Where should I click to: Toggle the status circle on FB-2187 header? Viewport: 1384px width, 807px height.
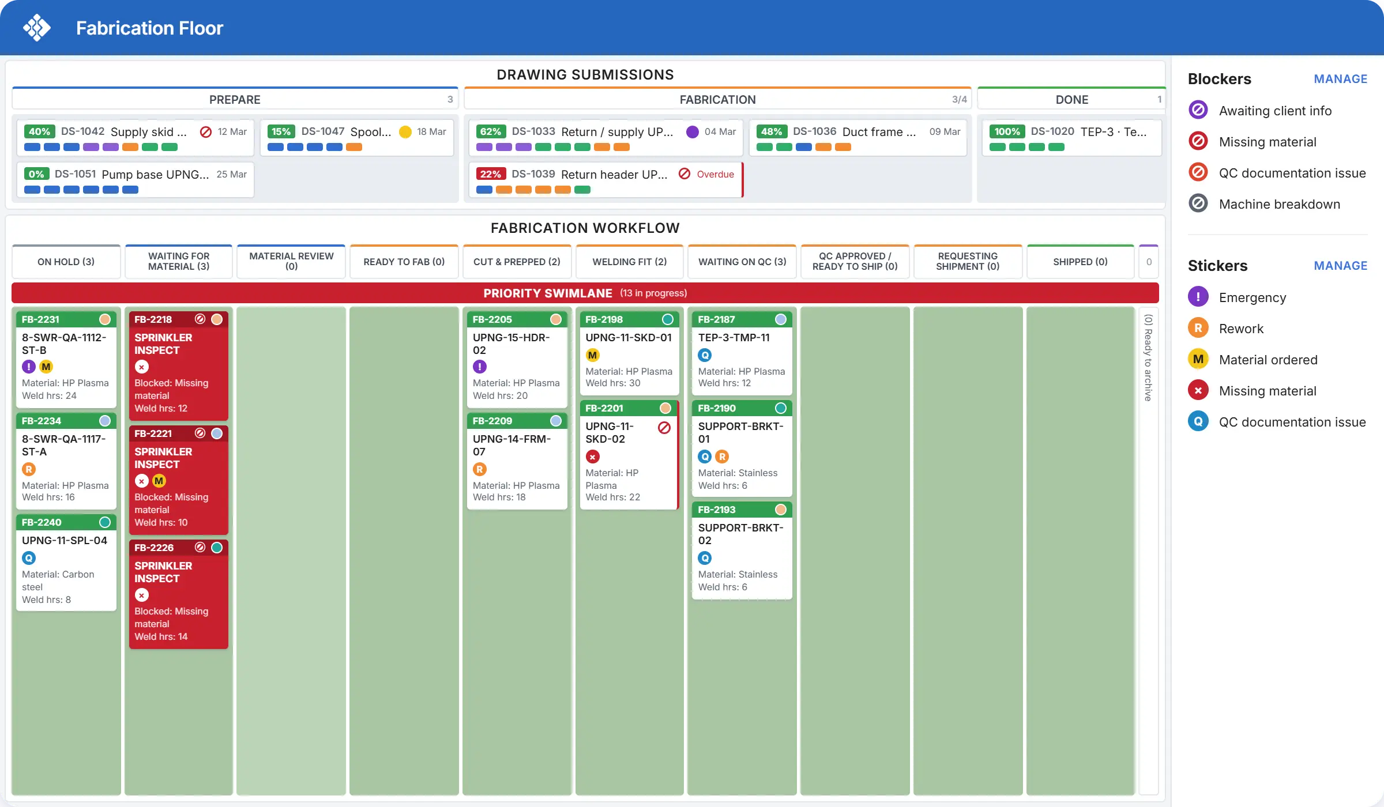click(x=781, y=319)
